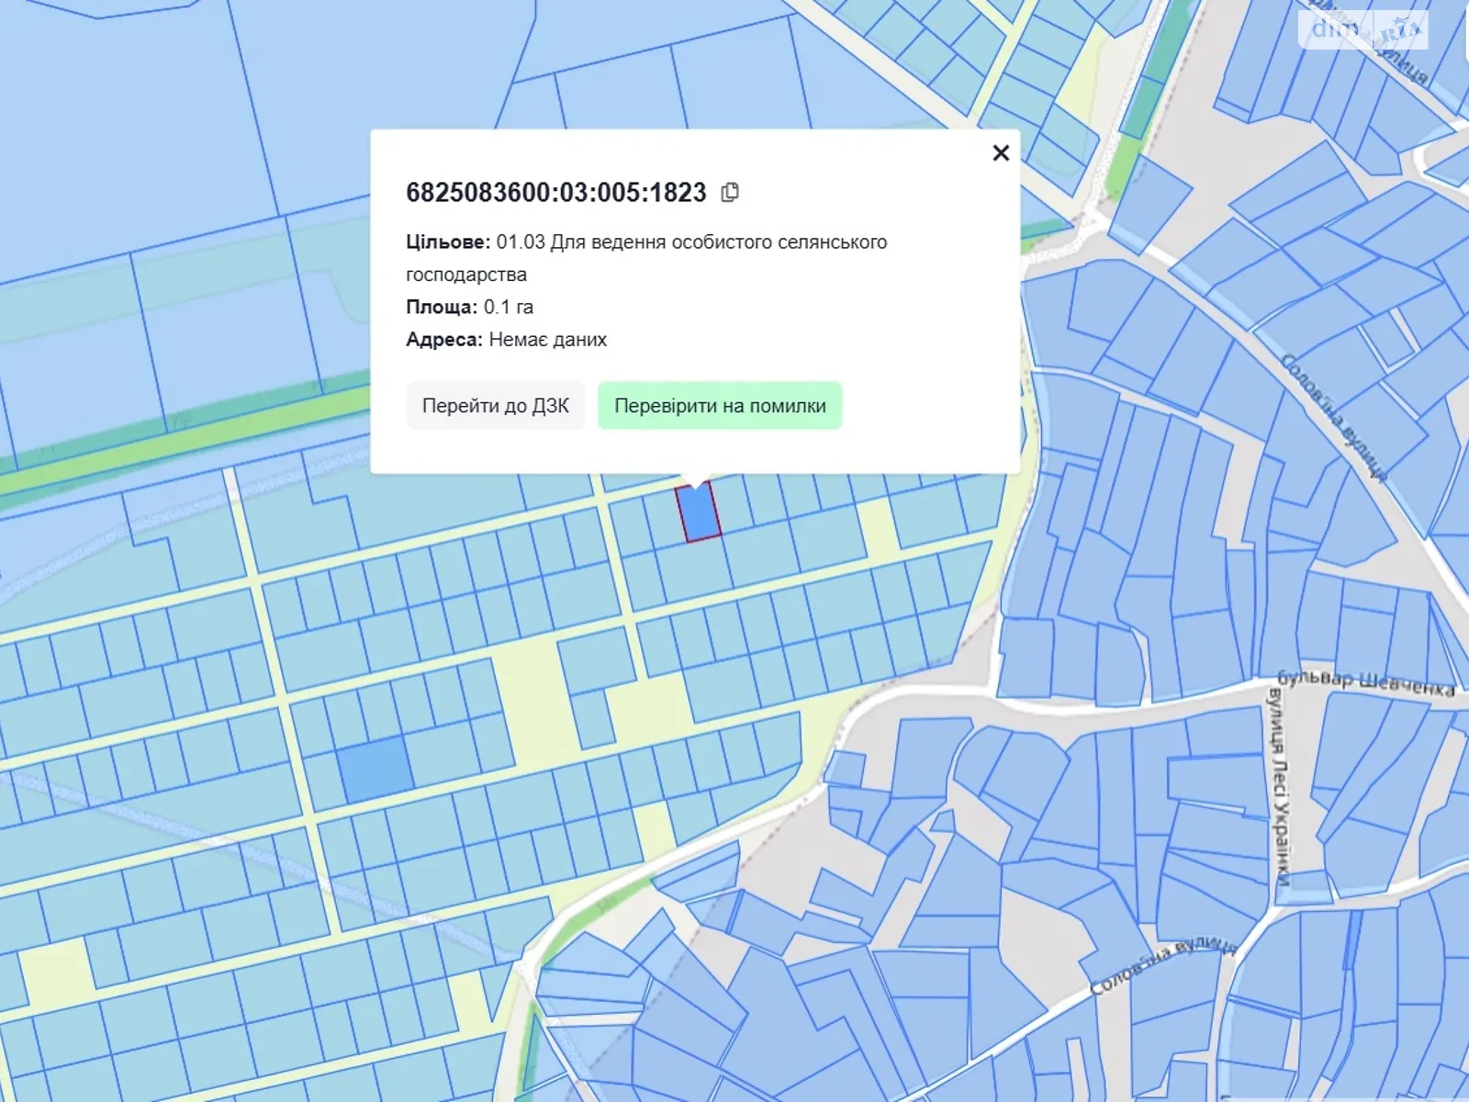Click the 'Перейти до ДЗК' button

496,406
